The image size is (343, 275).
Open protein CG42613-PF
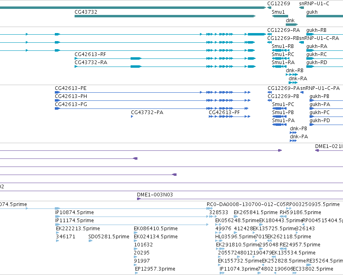224,112
